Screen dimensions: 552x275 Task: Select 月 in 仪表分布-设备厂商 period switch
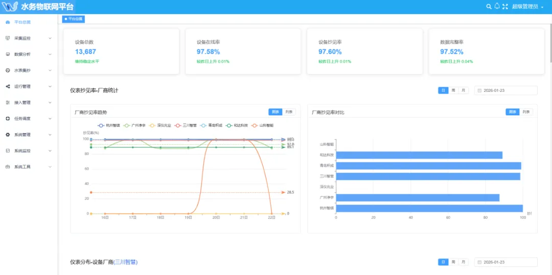coord(463,262)
